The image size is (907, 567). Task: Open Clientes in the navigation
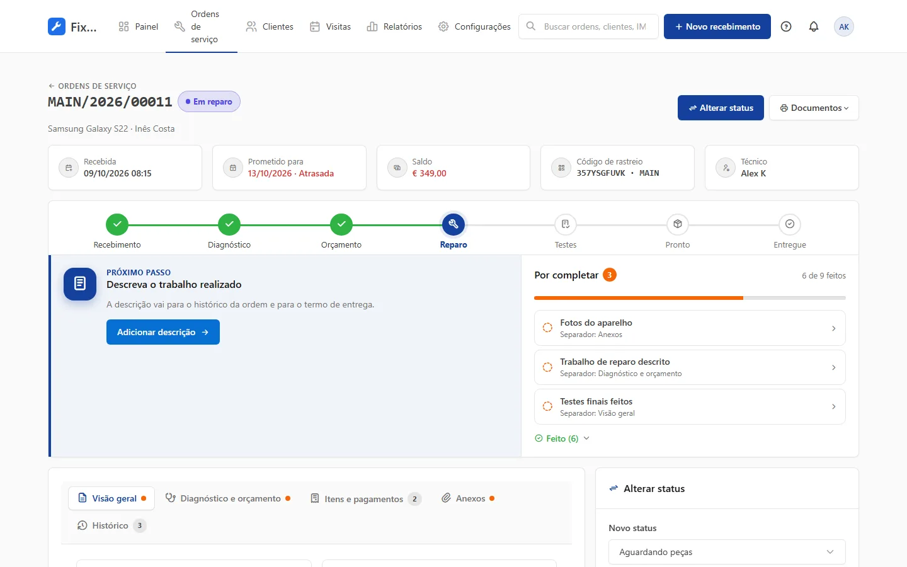pos(270,26)
